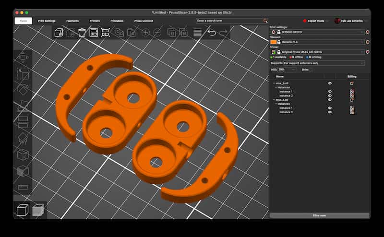Toggle visibility eye of crux_b.stl
This screenshot has width=384, height=237.
[330, 83]
